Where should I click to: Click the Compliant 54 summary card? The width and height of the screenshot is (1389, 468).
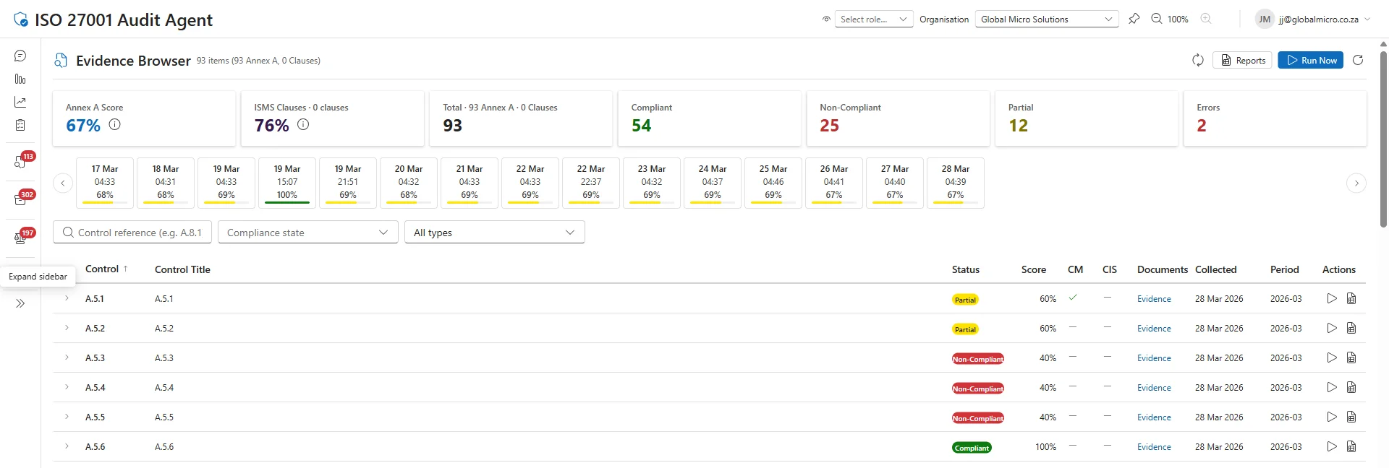(x=709, y=118)
